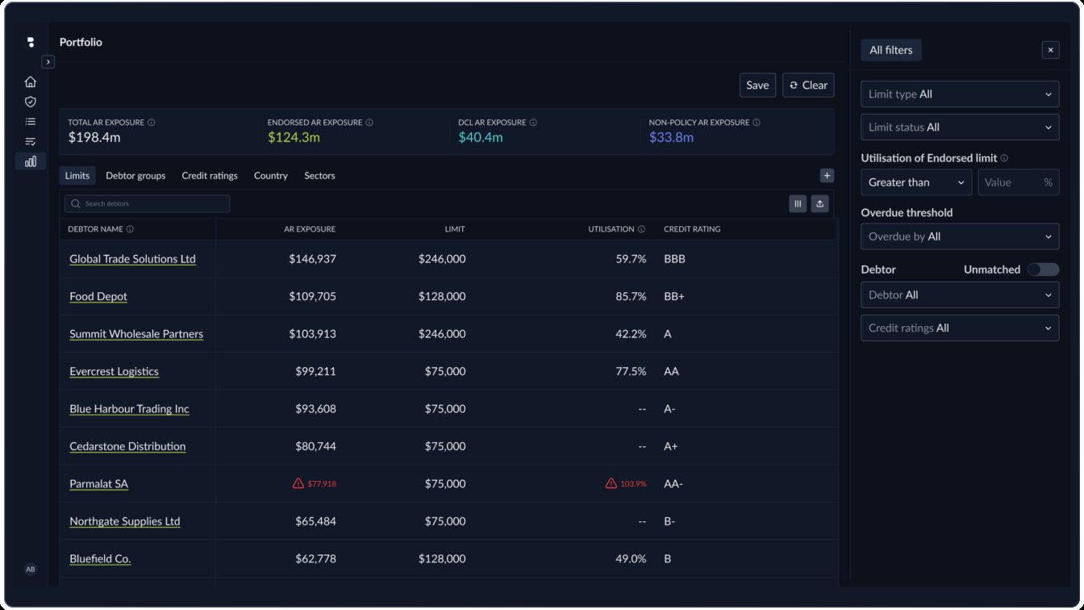Click the plus icon beside the tabs

coord(827,175)
